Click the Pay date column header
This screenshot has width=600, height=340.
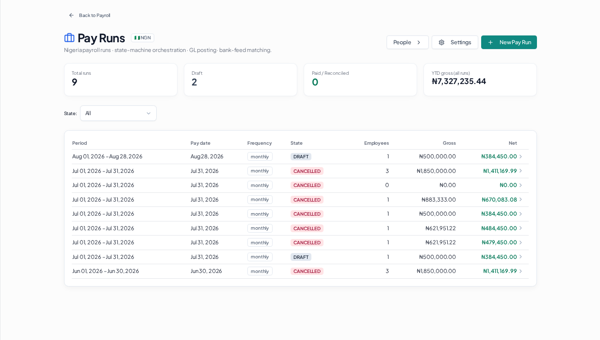(200, 143)
